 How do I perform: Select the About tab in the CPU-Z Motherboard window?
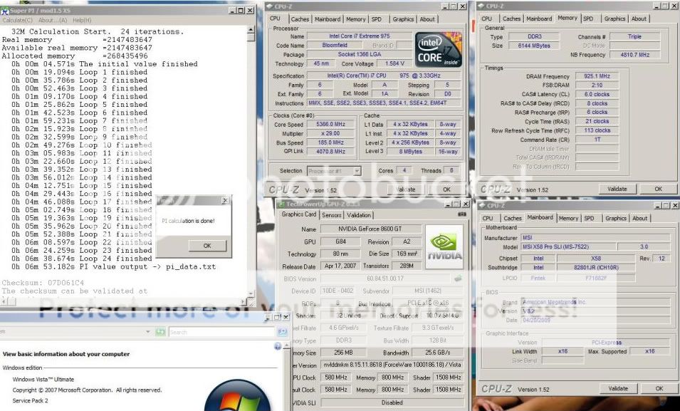tap(639, 218)
